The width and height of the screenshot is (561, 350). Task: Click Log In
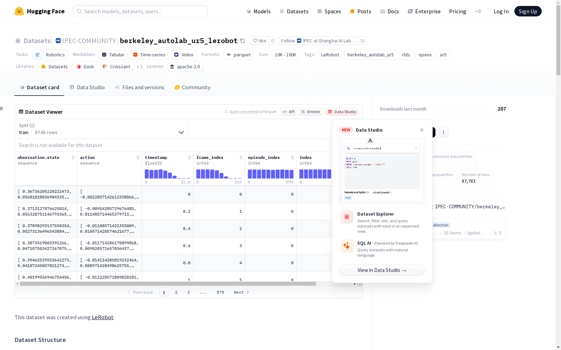pyautogui.click(x=501, y=11)
